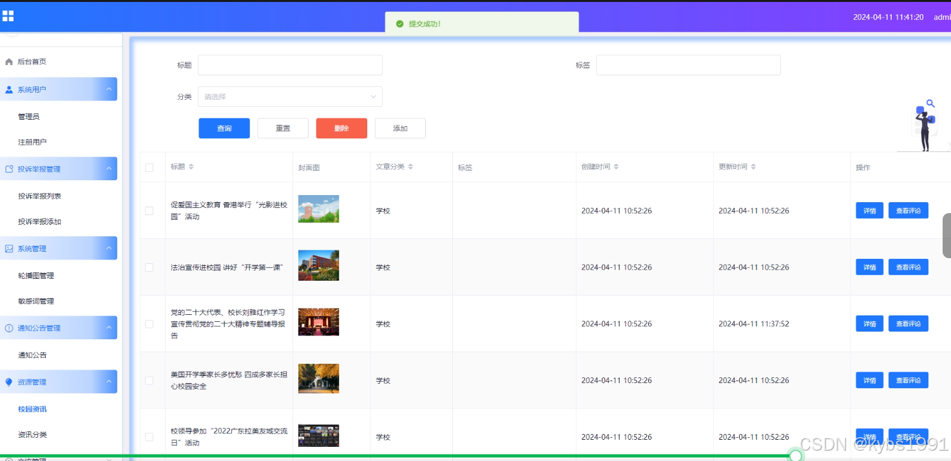This screenshot has width=951, height=461.
Task: Open cover thumbnail of 校领导参加 article
Action: [318, 435]
